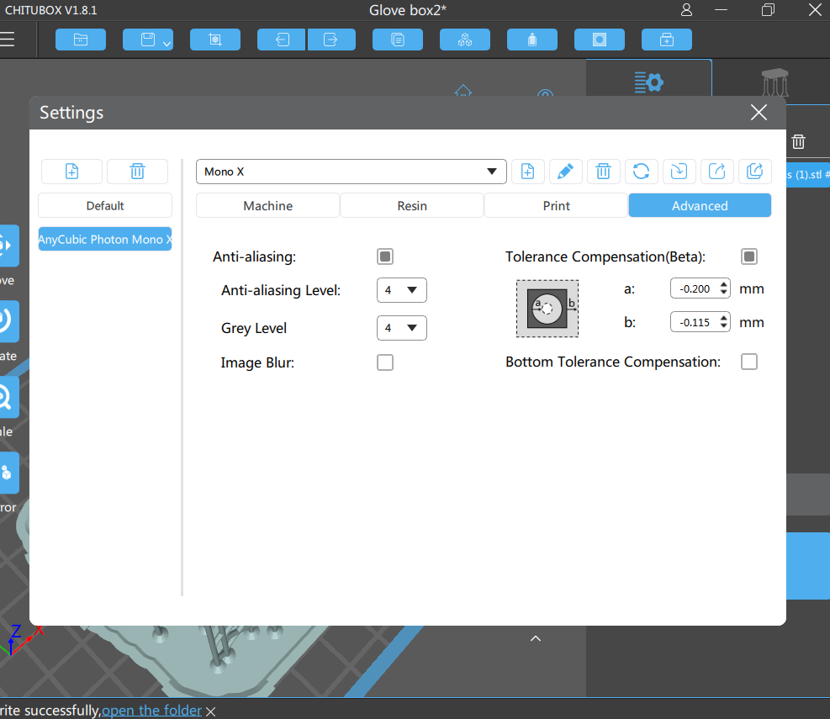Expand the bottom panel up chevron
The height and width of the screenshot is (719, 830).
pos(536,638)
